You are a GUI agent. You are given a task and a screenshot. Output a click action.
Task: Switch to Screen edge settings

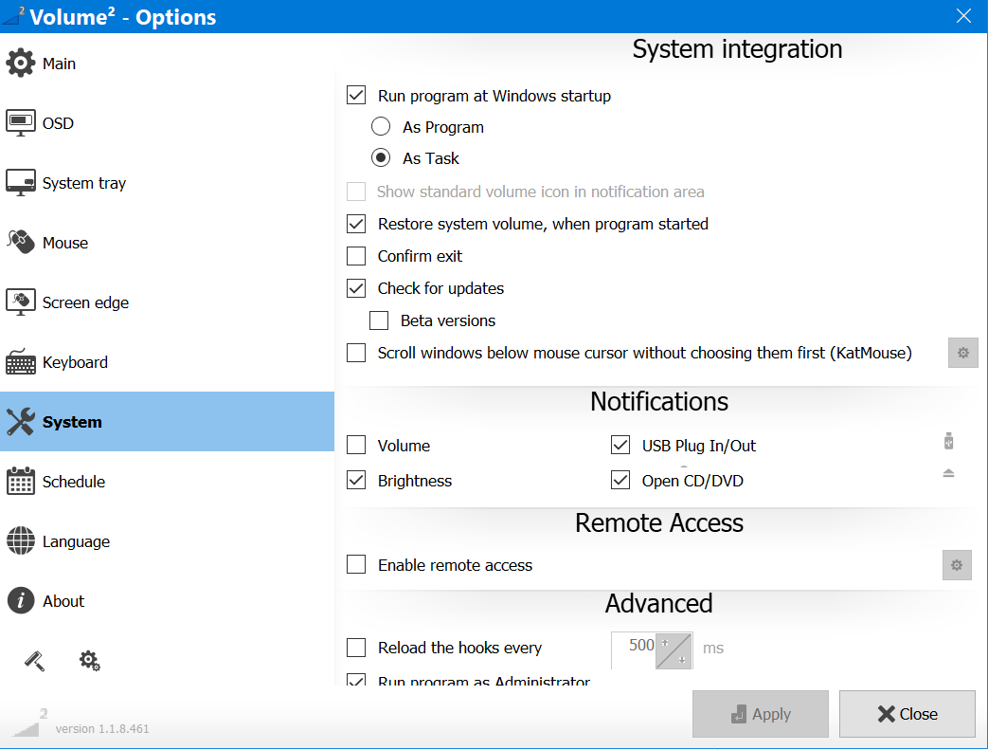pyautogui.click(x=167, y=302)
